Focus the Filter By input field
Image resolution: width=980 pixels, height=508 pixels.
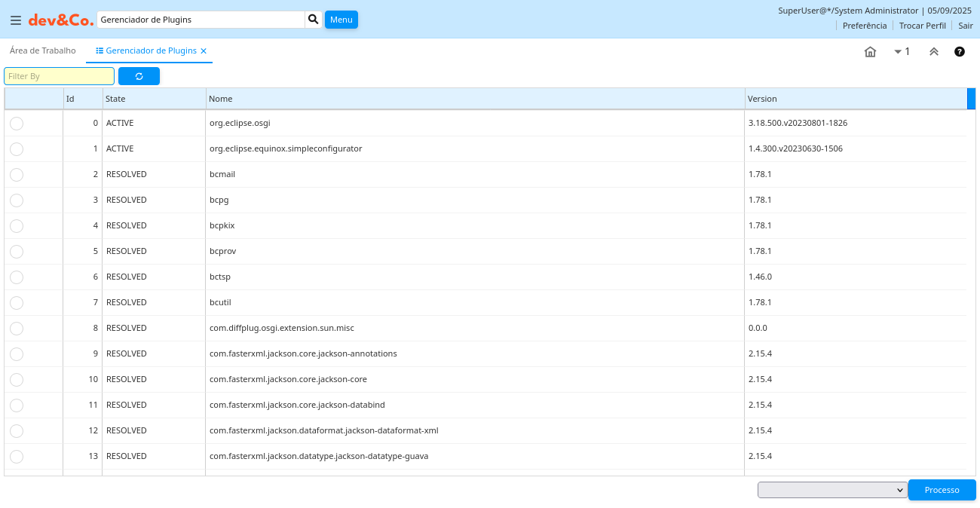(x=60, y=76)
